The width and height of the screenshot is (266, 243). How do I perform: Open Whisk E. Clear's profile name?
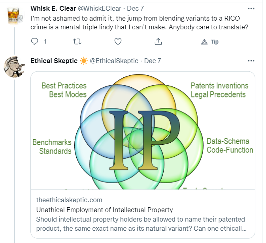coord(53,8)
